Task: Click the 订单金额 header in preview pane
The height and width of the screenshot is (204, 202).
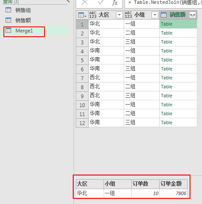Action: pos(173,184)
